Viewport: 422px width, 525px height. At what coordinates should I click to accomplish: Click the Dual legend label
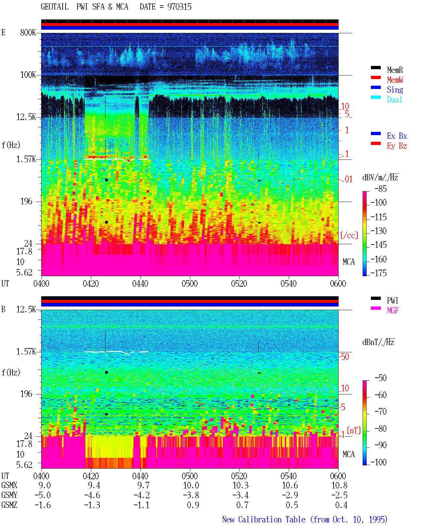point(395,100)
